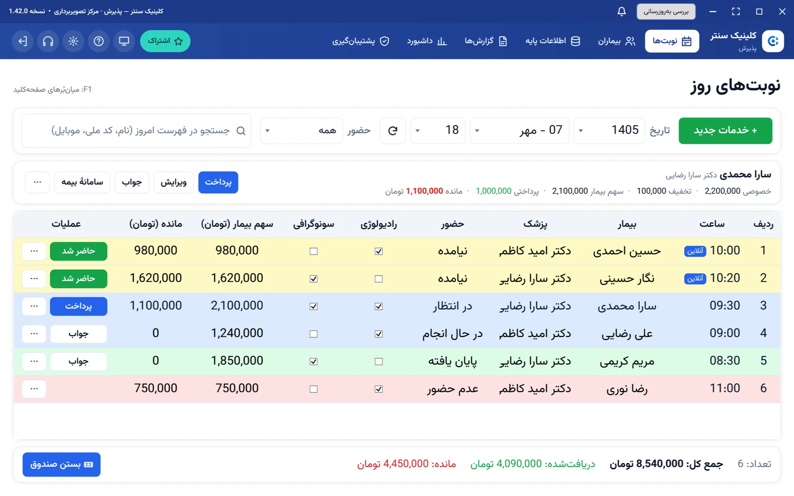Image resolution: width=794 pixels, height=496 pixels.
Task: Open the notifications bell icon
Action: pyautogui.click(x=622, y=11)
